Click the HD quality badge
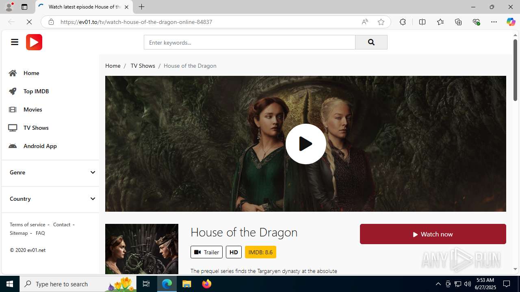The width and height of the screenshot is (520, 292). pyautogui.click(x=234, y=252)
